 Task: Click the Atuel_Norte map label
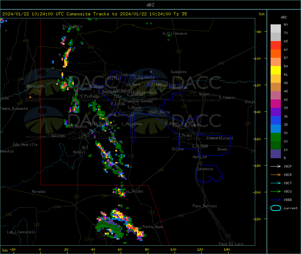(x=159, y=112)
